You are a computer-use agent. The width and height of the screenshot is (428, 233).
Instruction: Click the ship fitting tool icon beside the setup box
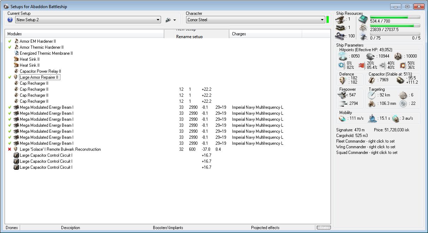pos(168,20)
